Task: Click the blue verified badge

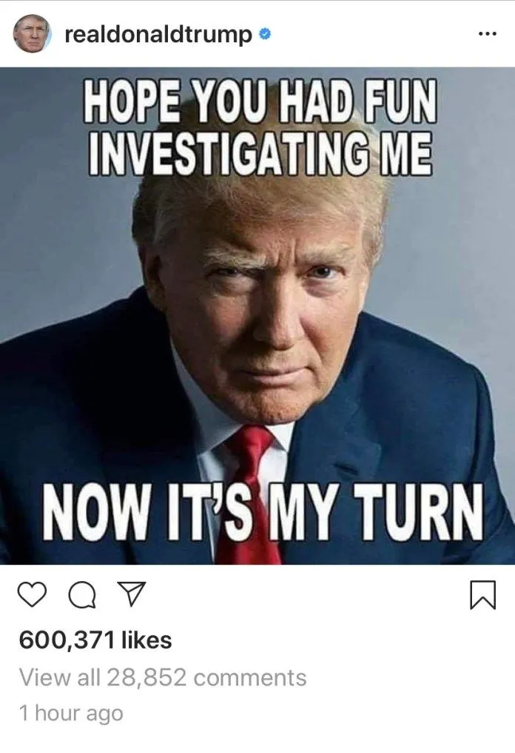Action: tap(265, 34)
